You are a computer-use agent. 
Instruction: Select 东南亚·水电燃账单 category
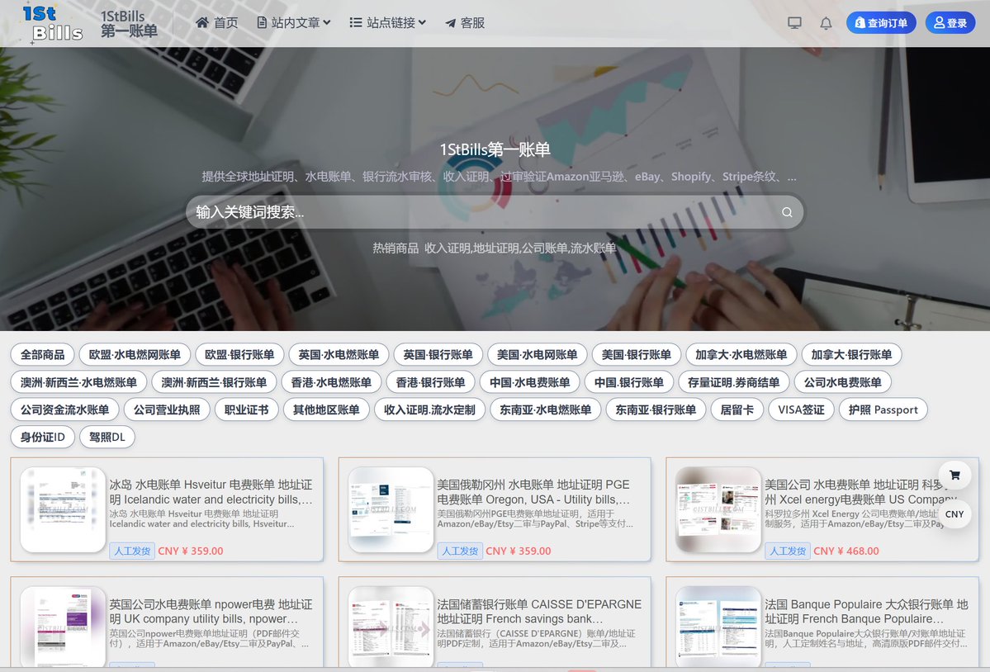point(546,409)
